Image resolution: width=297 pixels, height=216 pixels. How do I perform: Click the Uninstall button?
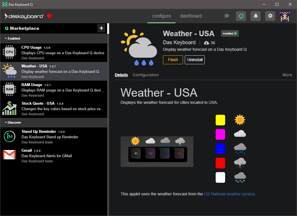[194, 60]
